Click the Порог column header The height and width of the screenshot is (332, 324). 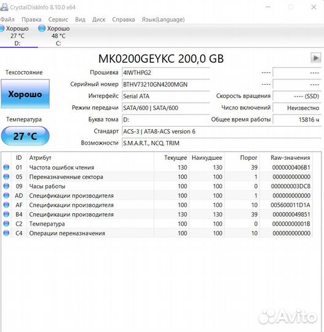tap(242, 158)
